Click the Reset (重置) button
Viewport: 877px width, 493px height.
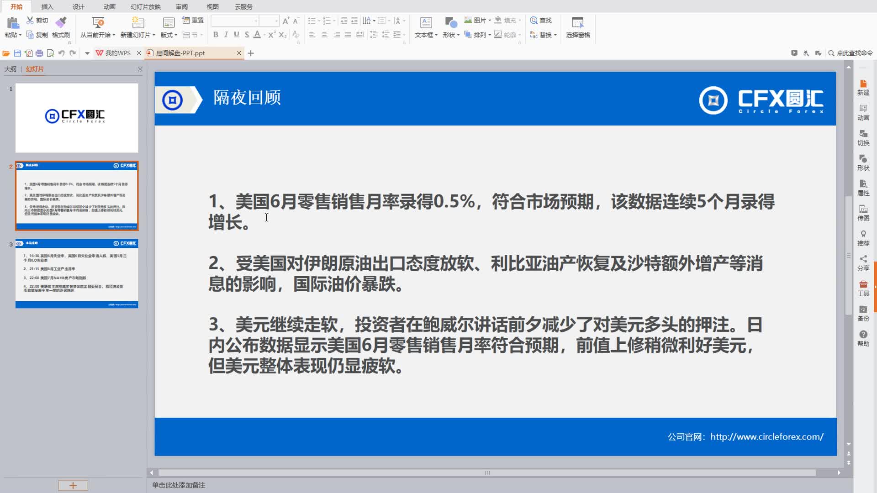pyautogui.click(x=193, y=21)
